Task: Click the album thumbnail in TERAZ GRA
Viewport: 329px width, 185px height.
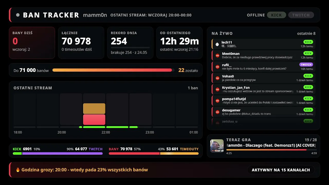Action: click(217, 146)
